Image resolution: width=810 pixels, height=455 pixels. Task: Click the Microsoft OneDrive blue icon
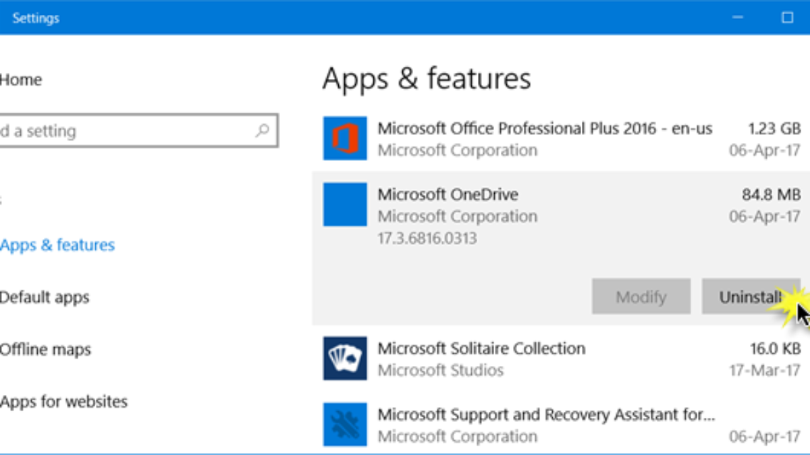pyautogui.click(x=345, y=204)
